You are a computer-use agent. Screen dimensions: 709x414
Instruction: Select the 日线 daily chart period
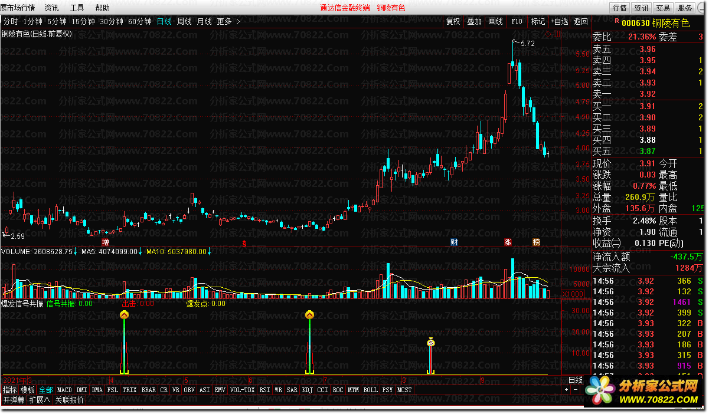[164, 21]
